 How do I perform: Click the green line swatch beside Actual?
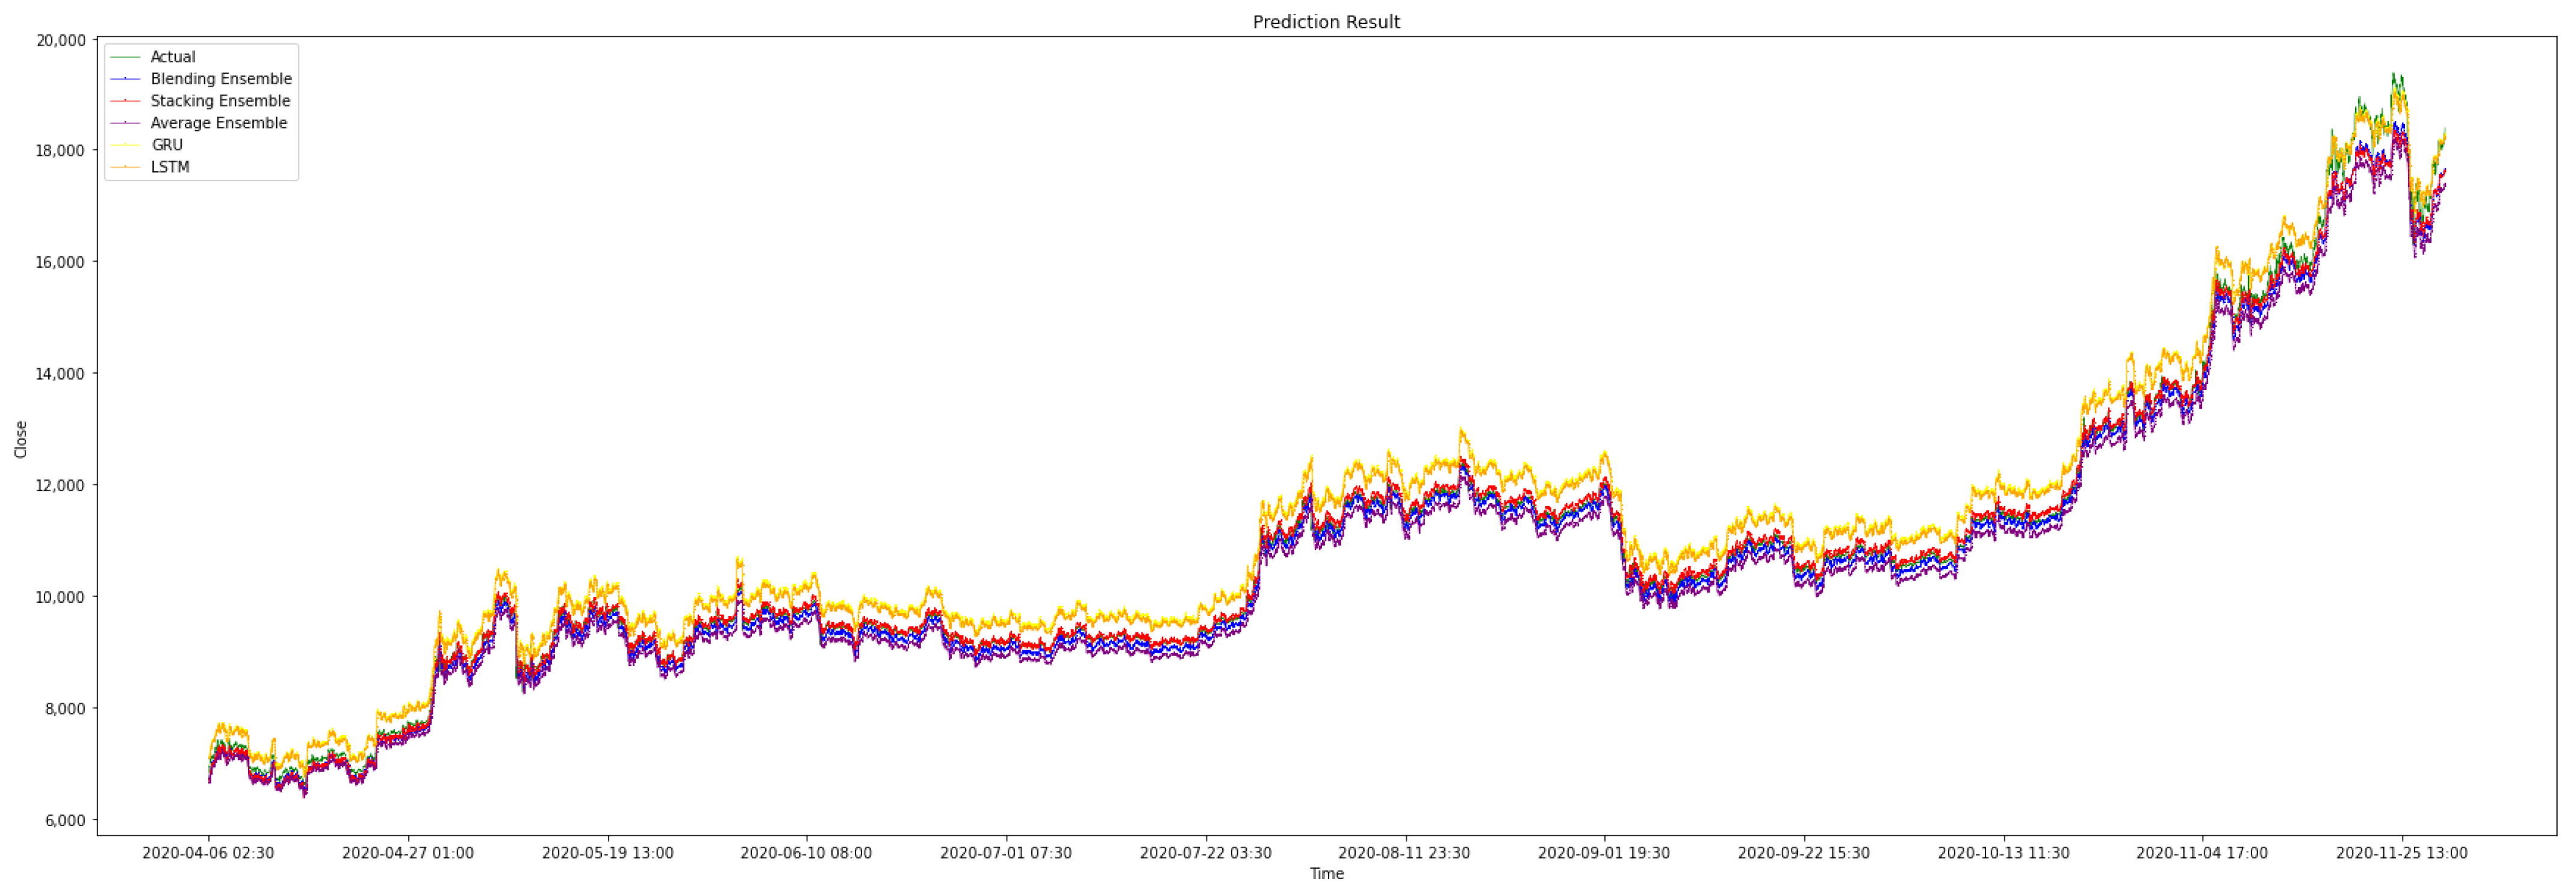pos(125,57)
